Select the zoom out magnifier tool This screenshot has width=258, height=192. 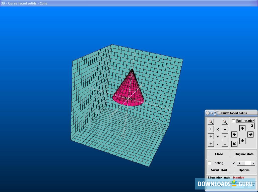pyautogui.click(x=225, y=122)
